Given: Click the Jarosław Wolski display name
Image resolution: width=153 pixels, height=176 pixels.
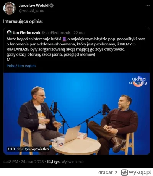Looking at the screenshot, I should coord(34,5).
